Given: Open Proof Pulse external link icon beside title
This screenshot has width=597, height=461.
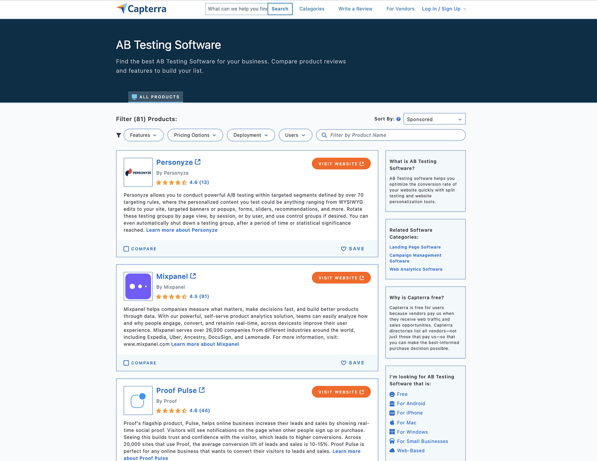Looking at the screenshot, I should tap(202, 390).
